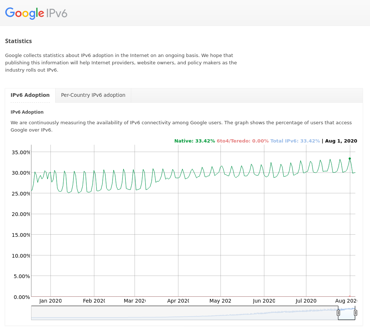The height and width of the screenshot is (330, 370).
Task: Click the right range selector handle
Action: tap(355, 313)
